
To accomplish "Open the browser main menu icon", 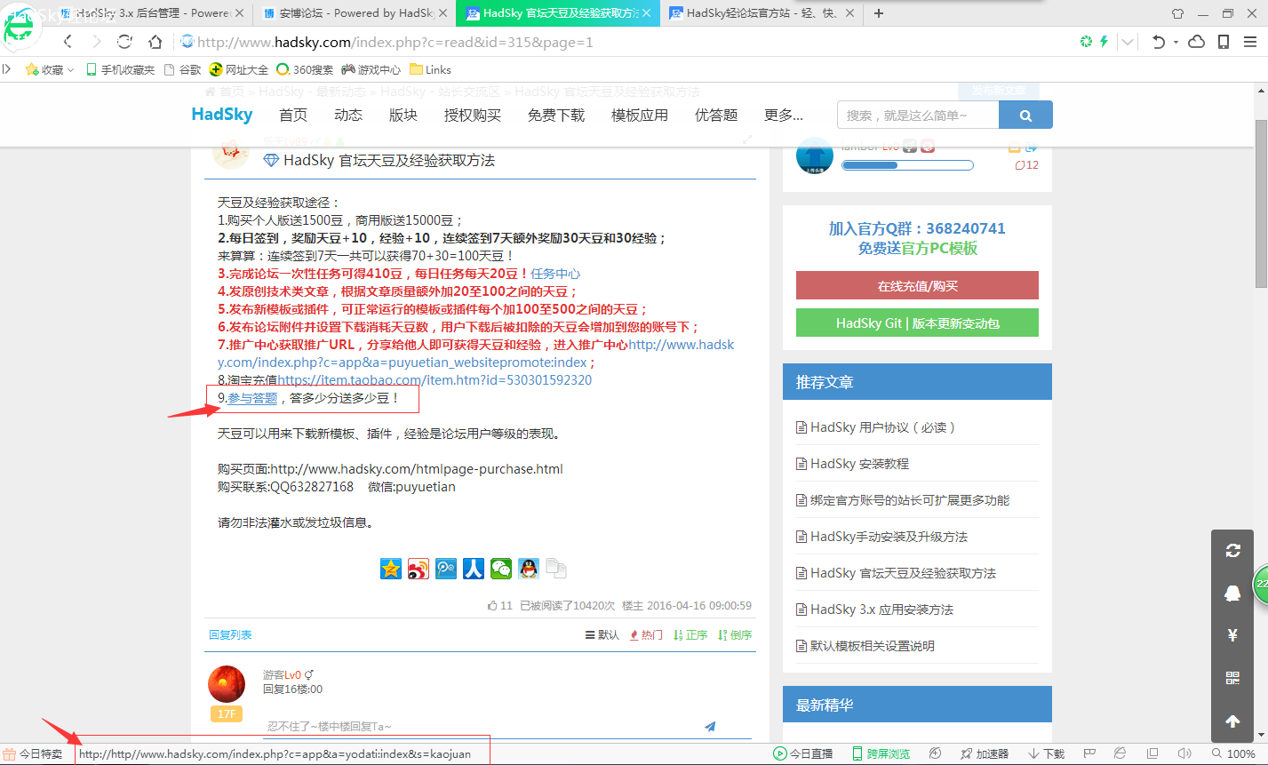I will [x=1248, y=42].
